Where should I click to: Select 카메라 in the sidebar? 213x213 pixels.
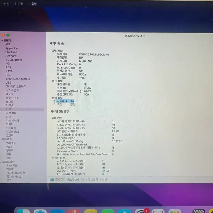pos(10,124)
